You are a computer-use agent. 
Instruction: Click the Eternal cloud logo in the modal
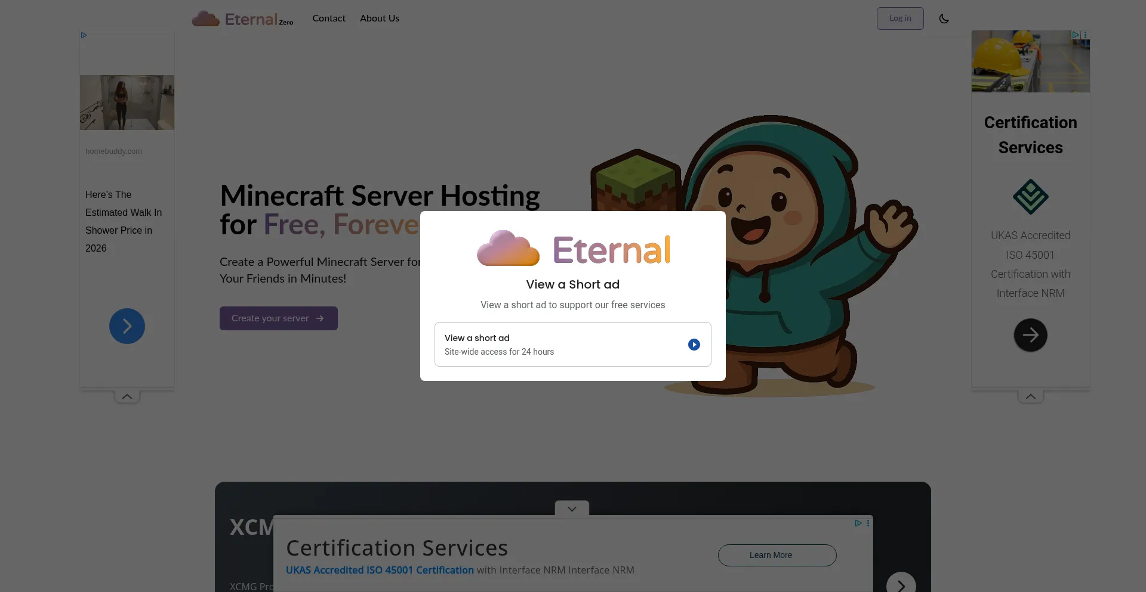pos(573,249)
